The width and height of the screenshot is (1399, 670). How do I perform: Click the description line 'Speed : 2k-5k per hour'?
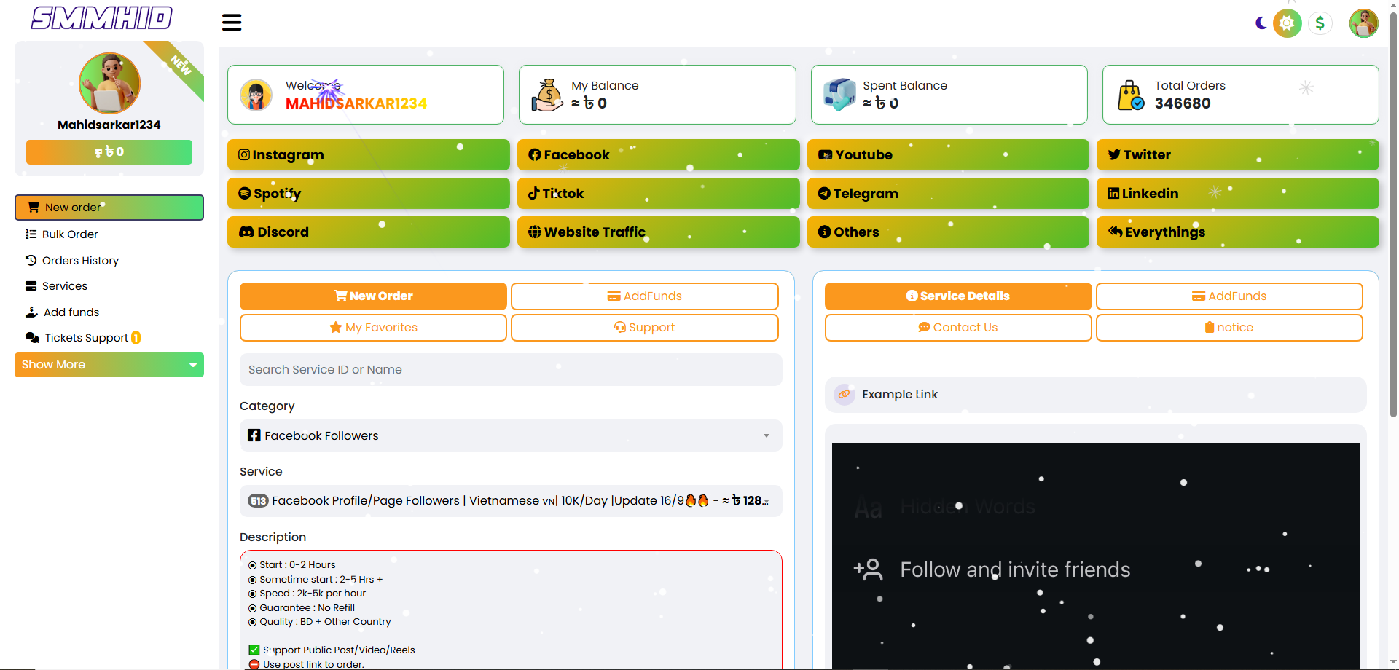313,594
